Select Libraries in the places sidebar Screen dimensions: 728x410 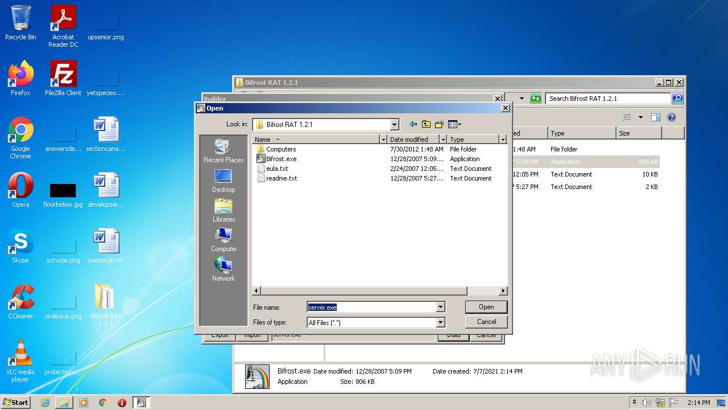tap(224, 210)
